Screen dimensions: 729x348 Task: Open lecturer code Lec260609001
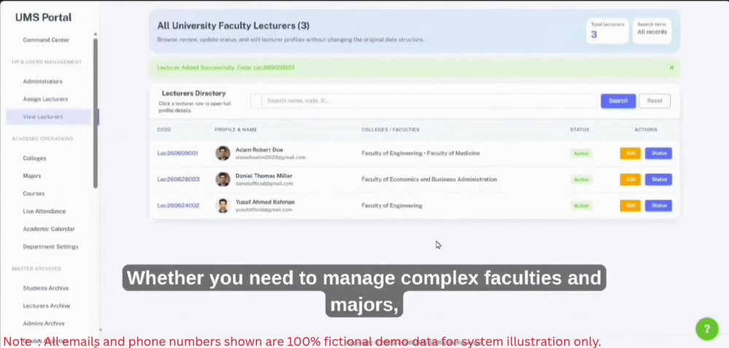177,153
